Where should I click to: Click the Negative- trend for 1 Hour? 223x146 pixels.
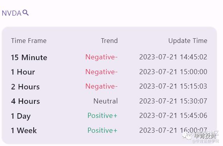click(x=101, y=72)
